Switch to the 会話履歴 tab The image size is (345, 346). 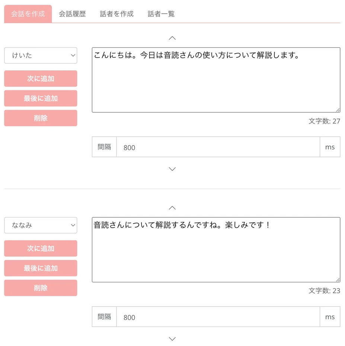click(71, 13)
